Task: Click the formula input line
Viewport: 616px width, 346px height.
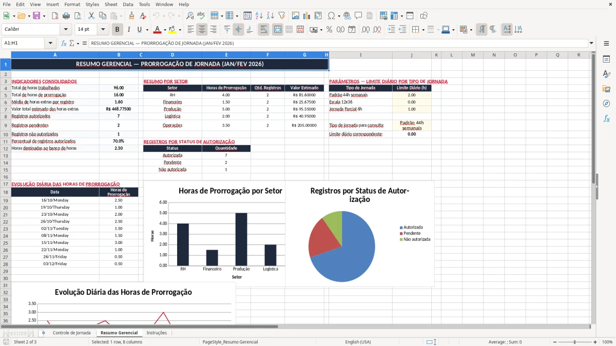Action: pos(338,43)
